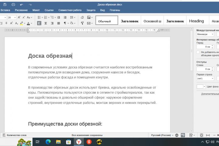Go to the Защита tab
219x146 pixels.
(x=91, y=10)
